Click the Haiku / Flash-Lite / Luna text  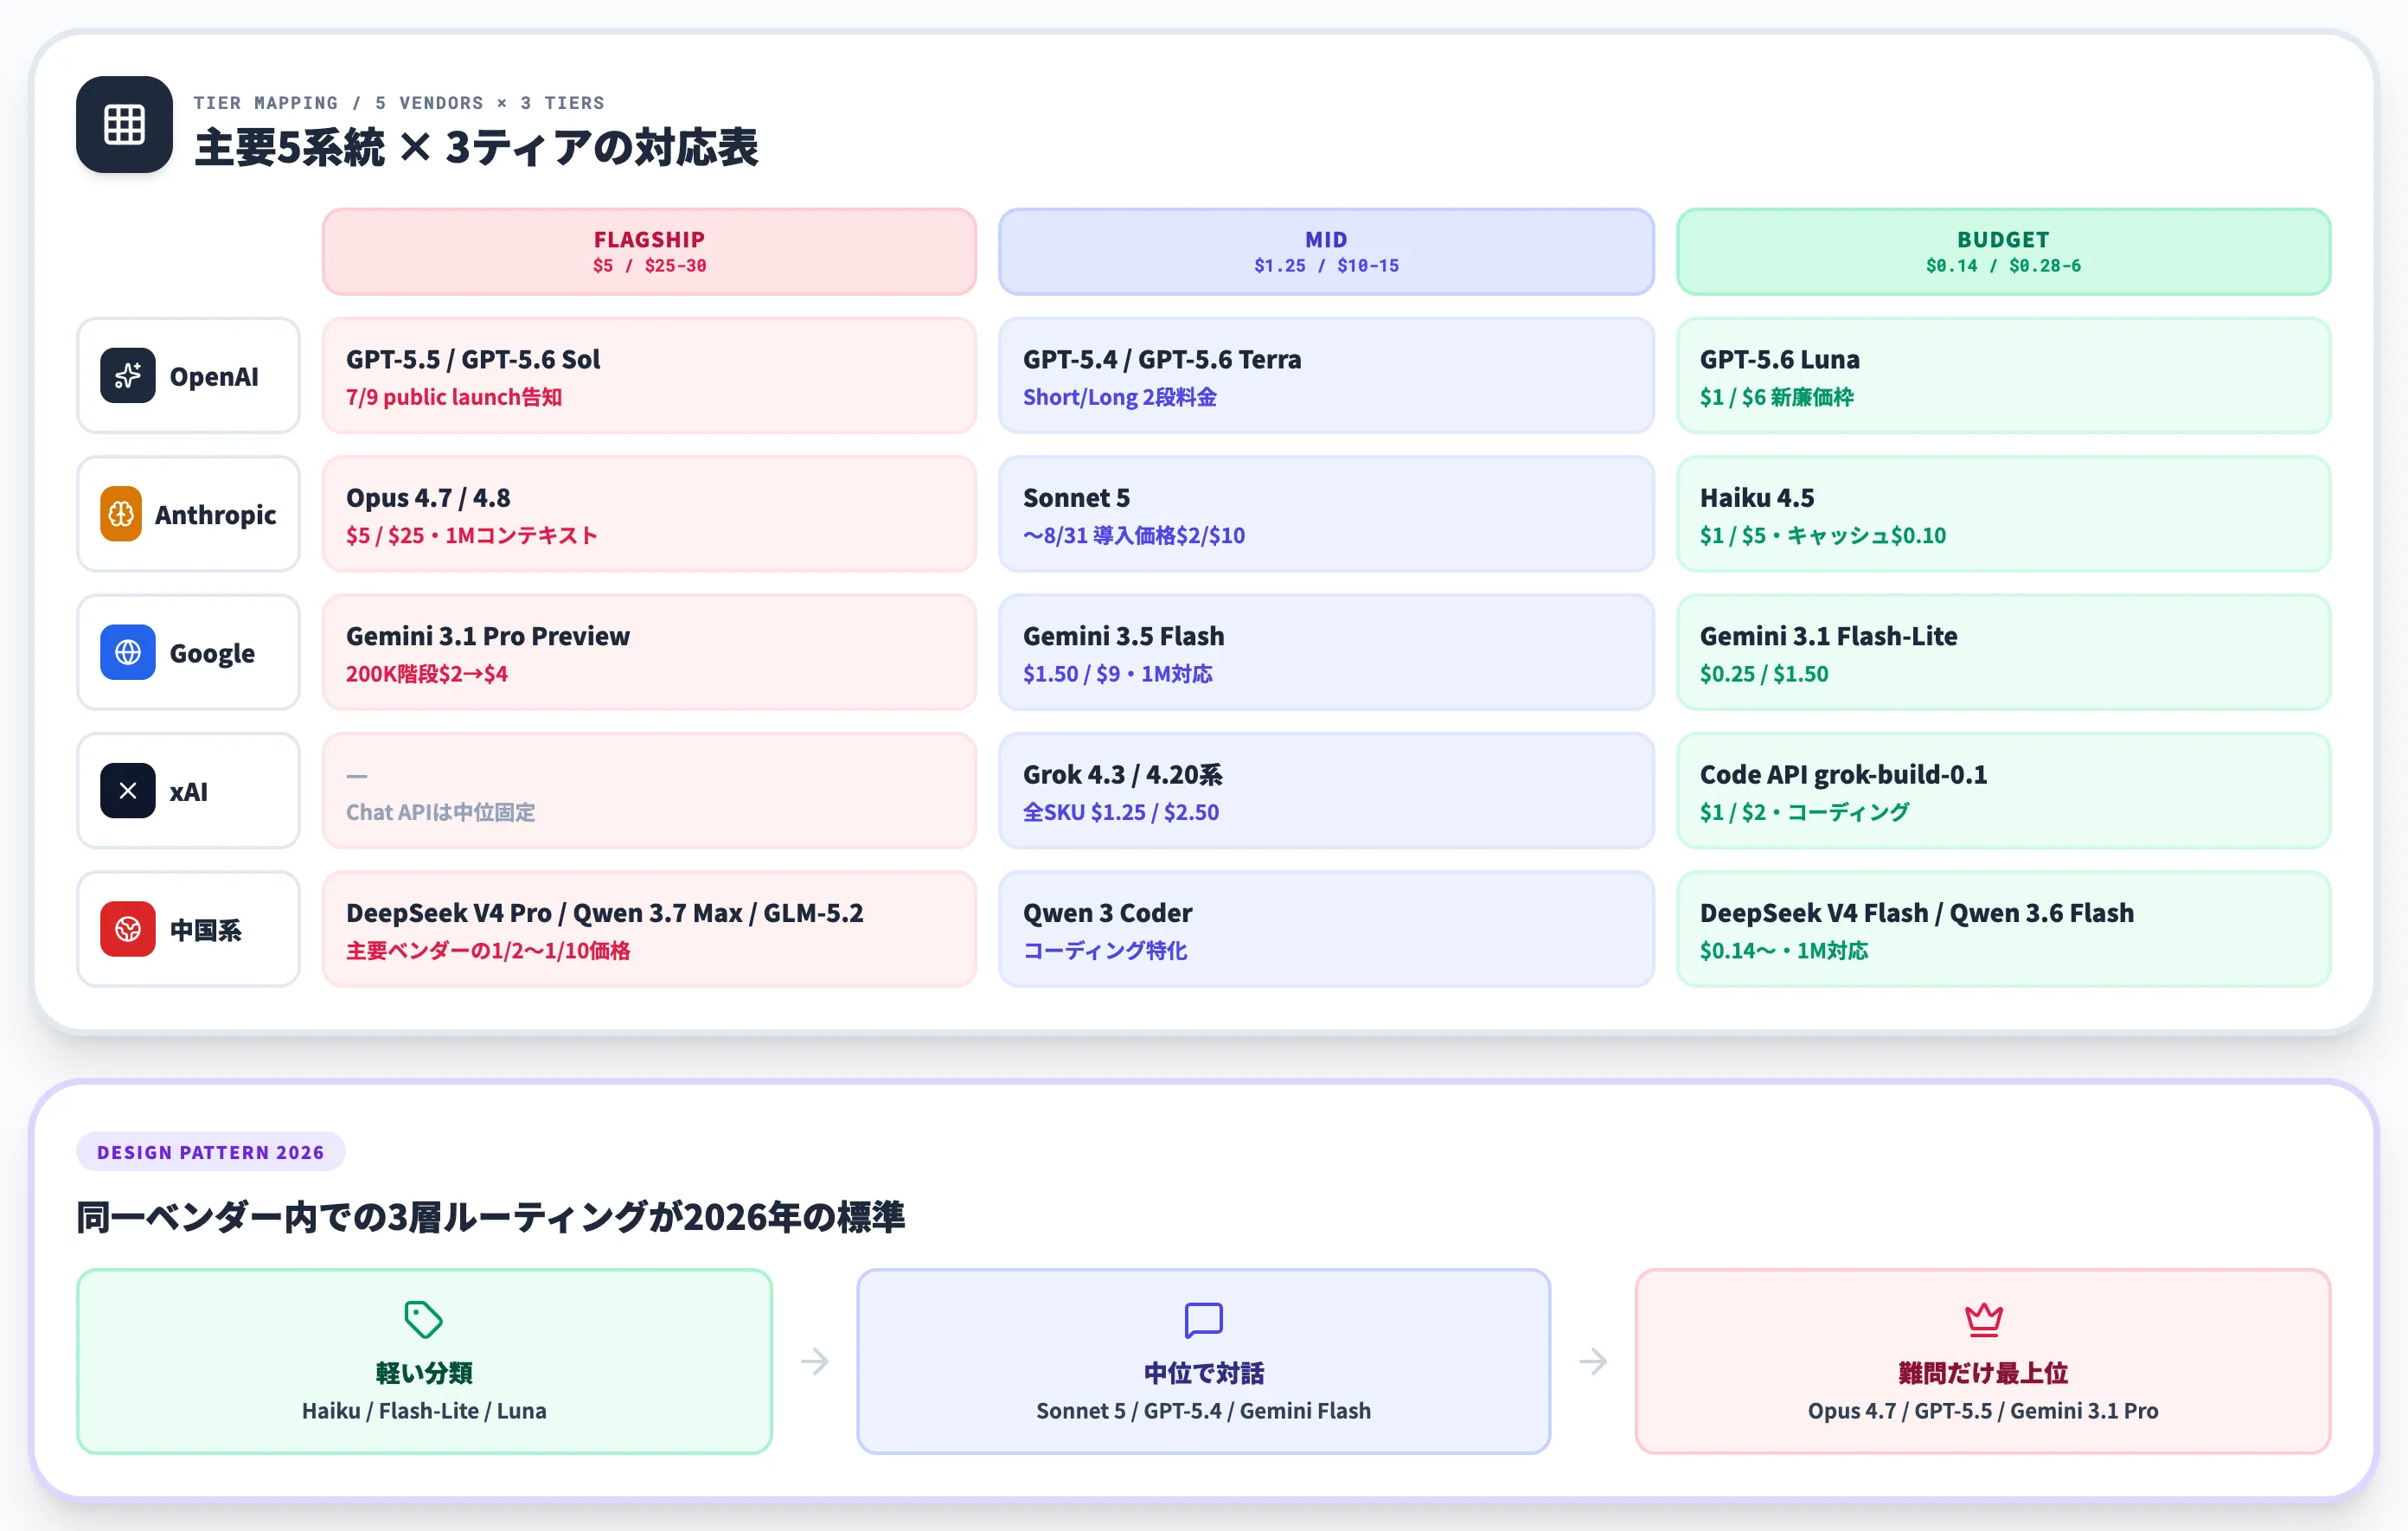click(x=424, y=1411)
